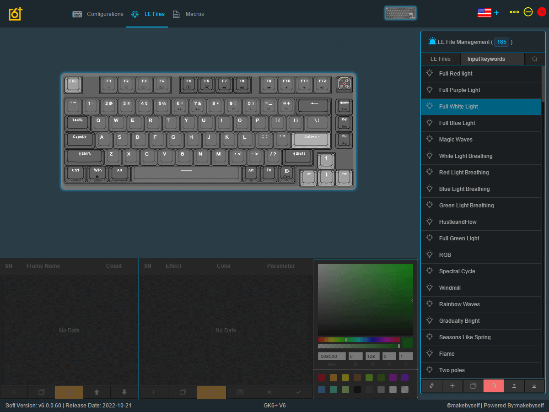
Task: Click the Input keywords search field
Action: (492, 59)
